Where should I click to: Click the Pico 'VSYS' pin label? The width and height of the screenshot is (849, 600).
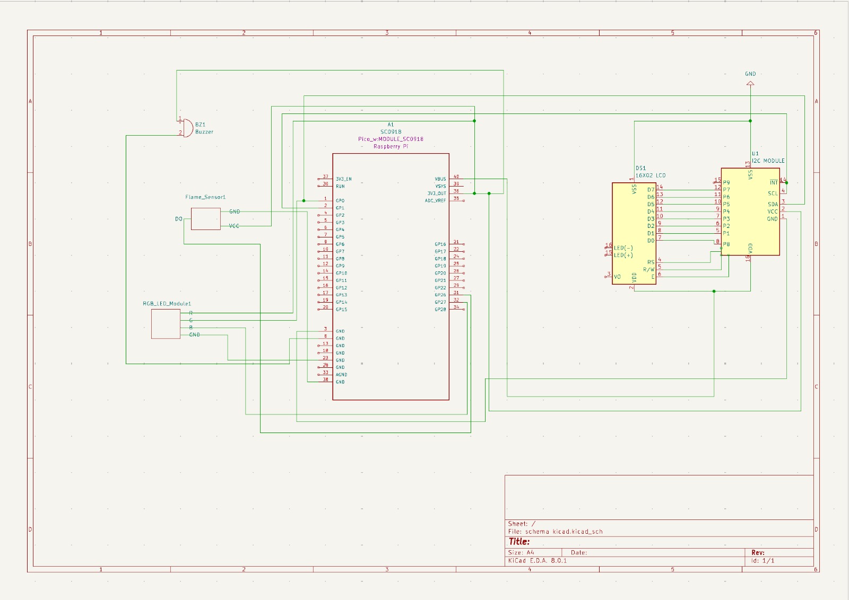441,187
